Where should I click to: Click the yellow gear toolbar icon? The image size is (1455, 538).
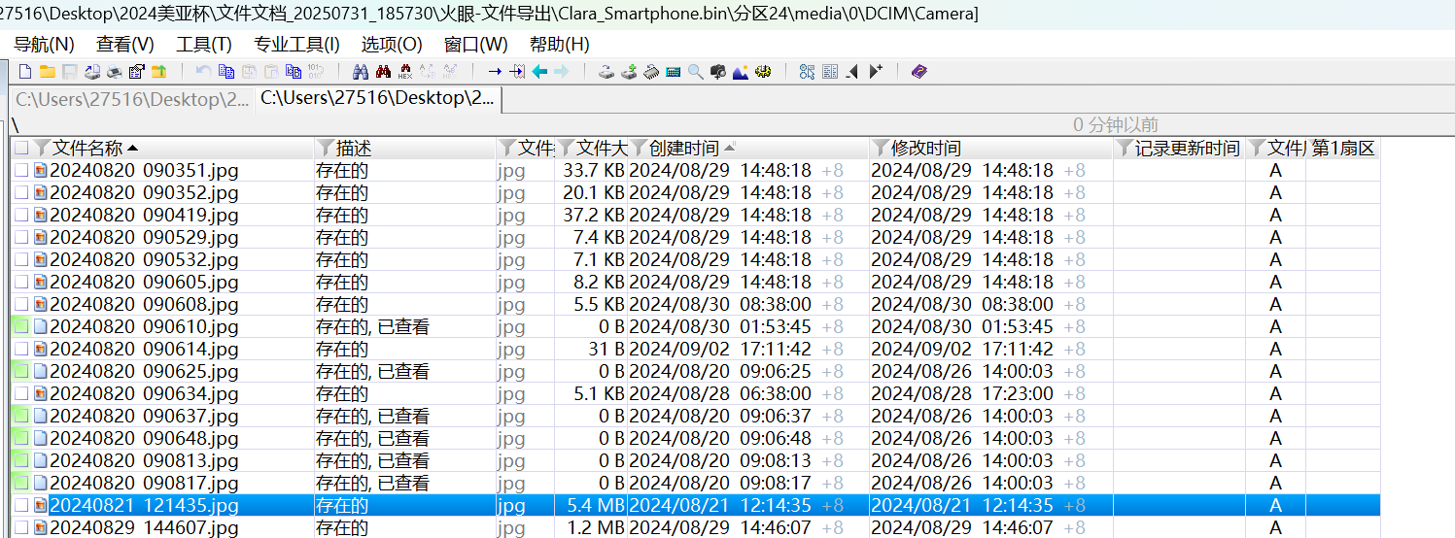(x=762, y=72)
